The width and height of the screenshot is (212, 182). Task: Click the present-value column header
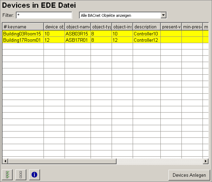(171, 27)
